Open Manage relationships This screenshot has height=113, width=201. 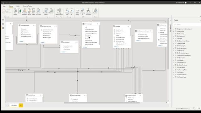(59, 12)
